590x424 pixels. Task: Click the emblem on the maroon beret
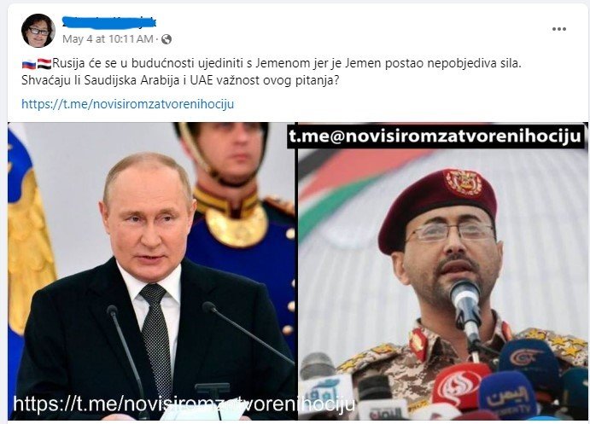(x=463, y=183)
